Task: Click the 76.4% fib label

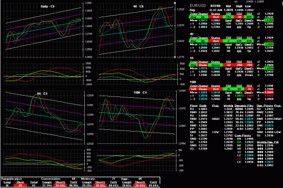Action: tap(239, 112)
